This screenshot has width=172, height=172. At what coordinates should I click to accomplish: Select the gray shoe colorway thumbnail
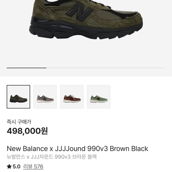tap(45, 97)
